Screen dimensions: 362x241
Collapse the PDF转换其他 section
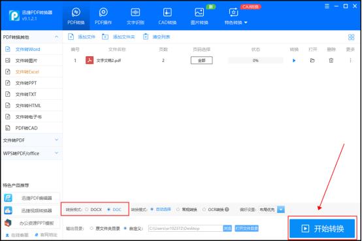click(56, 37)
